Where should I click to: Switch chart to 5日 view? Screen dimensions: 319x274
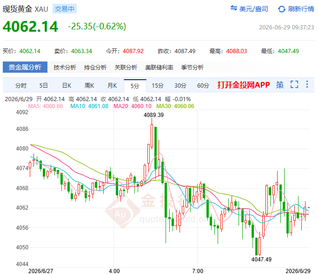point(44,86)
